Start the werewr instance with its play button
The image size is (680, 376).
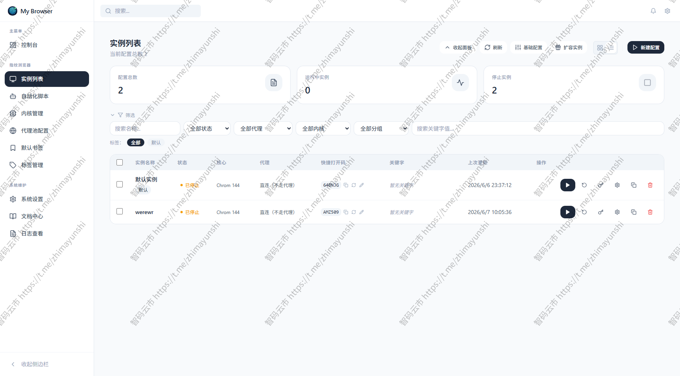click(567, 212)
